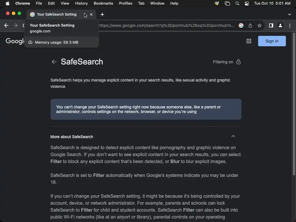
Task: Open the Google apps grid
Action: point(249,41)
